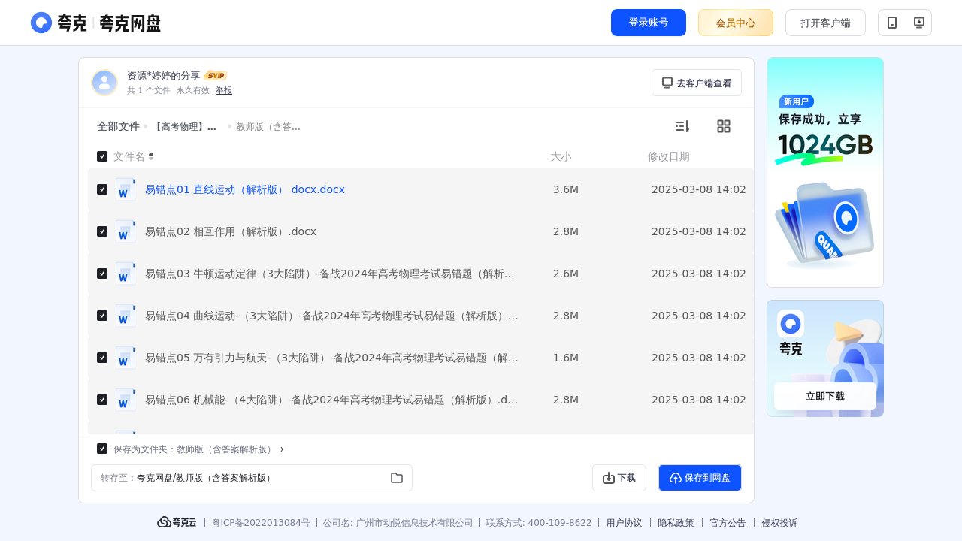Open the sort order icon
The image size is (962, 541).
(682, 126)
